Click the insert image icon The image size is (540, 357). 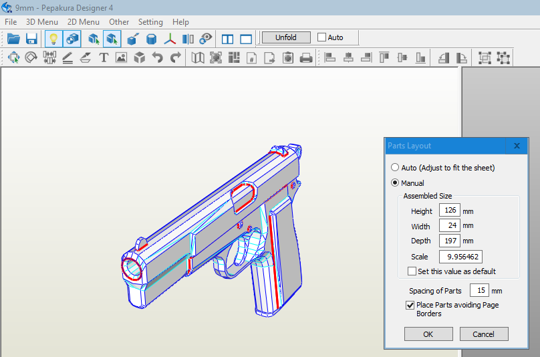(x=121, y=57)
